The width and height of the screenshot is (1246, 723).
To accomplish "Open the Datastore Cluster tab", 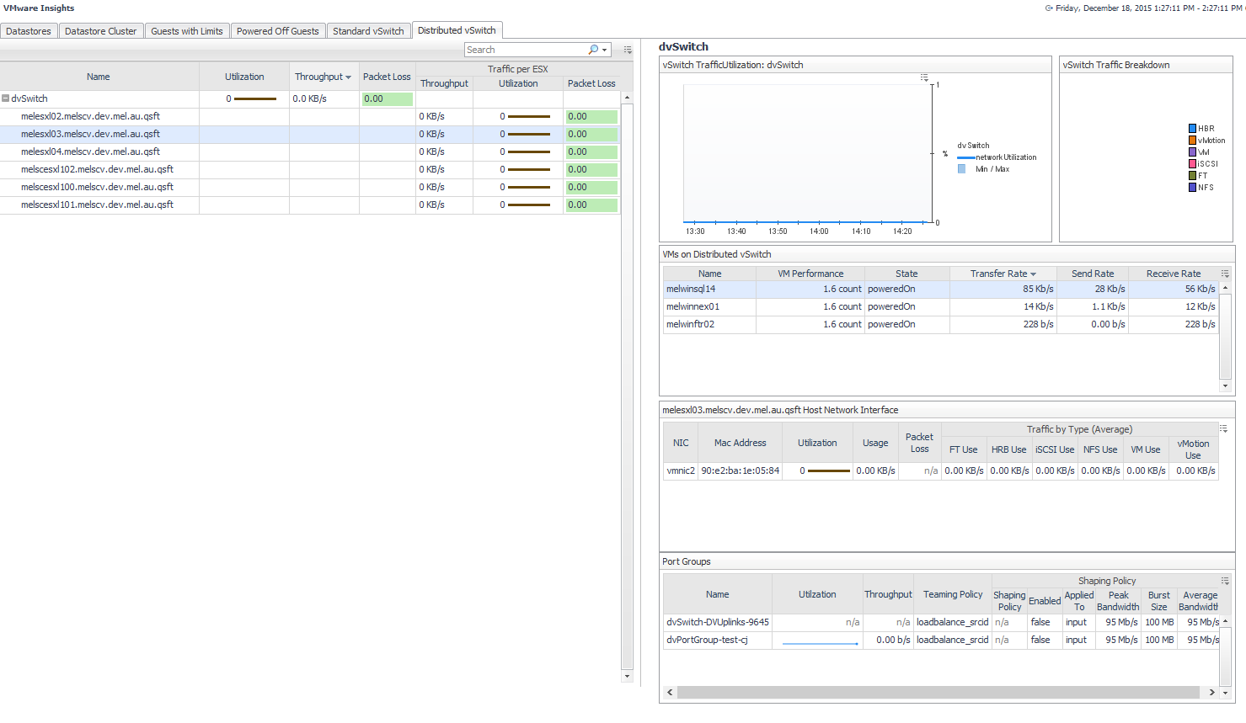I will [x=100, y=31].
